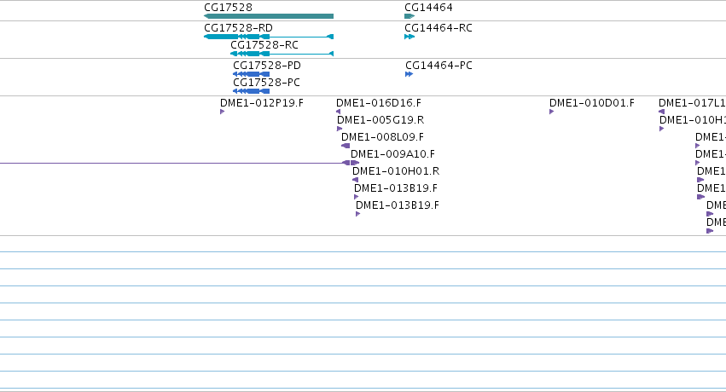Select the CG17528 teal gene bar
The image size is (726, 392).
pyautogui.click(x=269, y=16)
